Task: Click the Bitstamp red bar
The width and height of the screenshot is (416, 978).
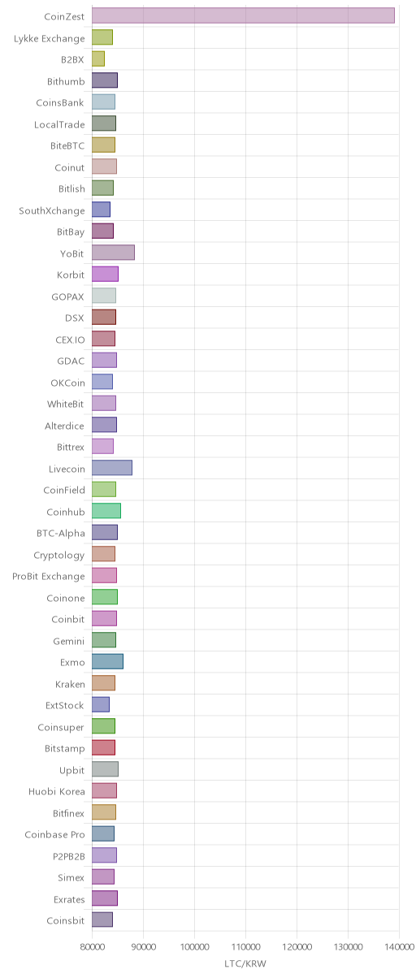Action: (x=103, y=748)
